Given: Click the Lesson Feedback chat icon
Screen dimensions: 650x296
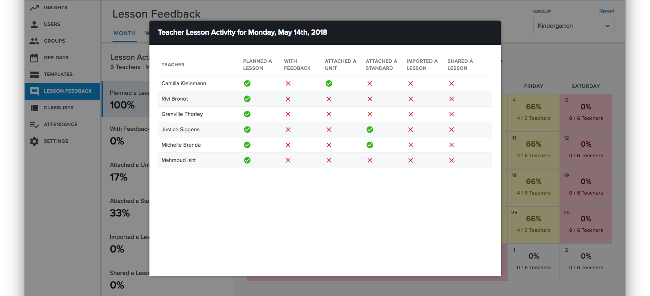Looking at the screenshot, I should tap(34, 91).
